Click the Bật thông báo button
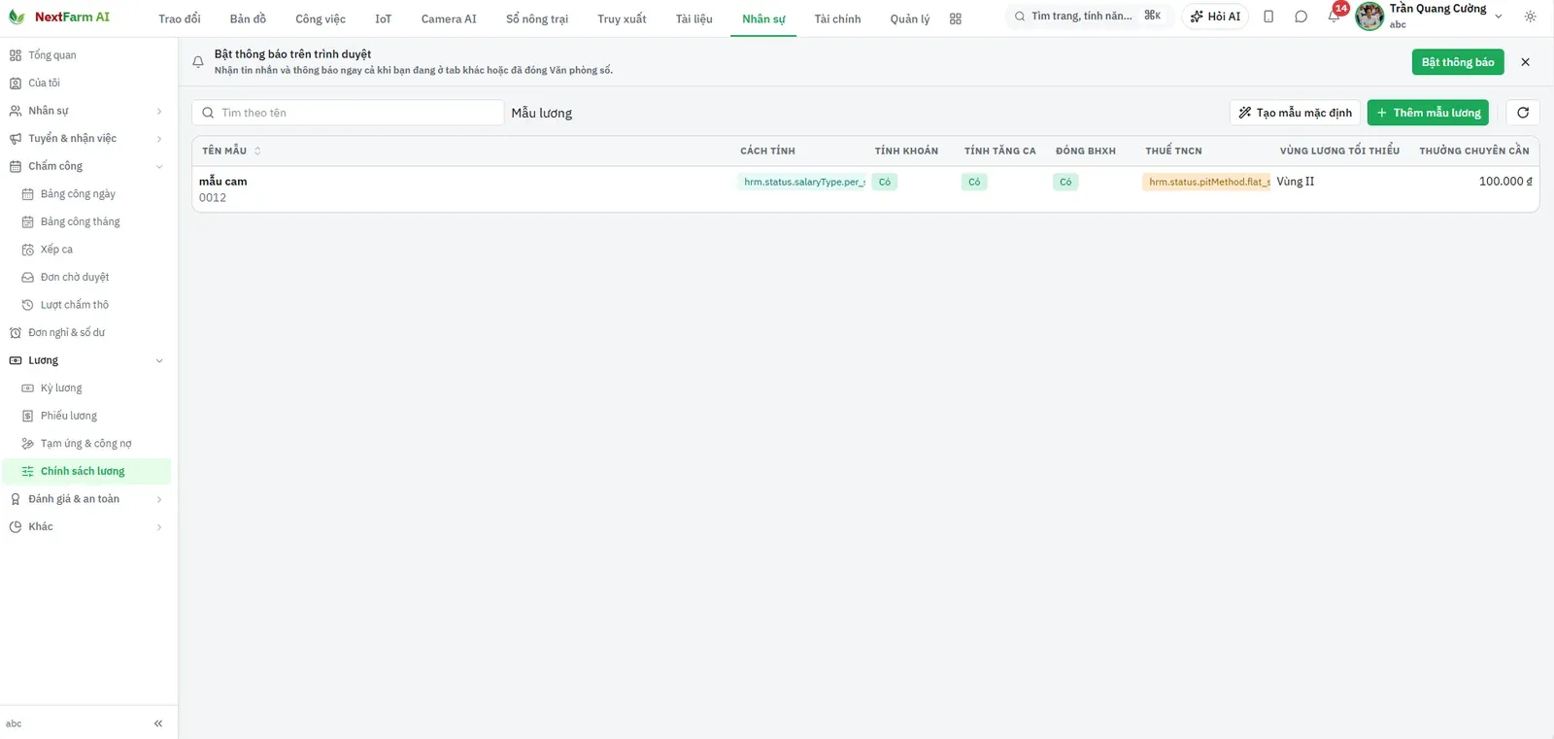 click(x=1458, y=62)
